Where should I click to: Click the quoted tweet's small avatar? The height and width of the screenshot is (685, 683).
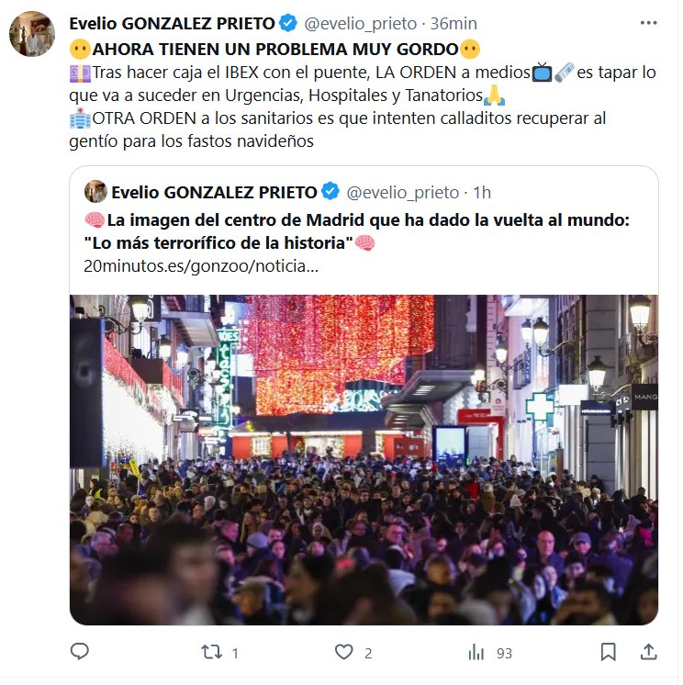coord(95,191)
